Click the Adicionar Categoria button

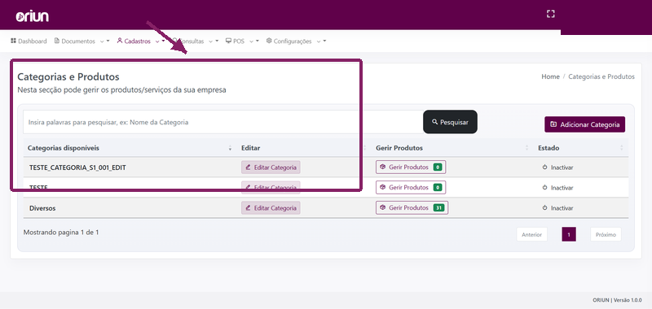(584, 124)
